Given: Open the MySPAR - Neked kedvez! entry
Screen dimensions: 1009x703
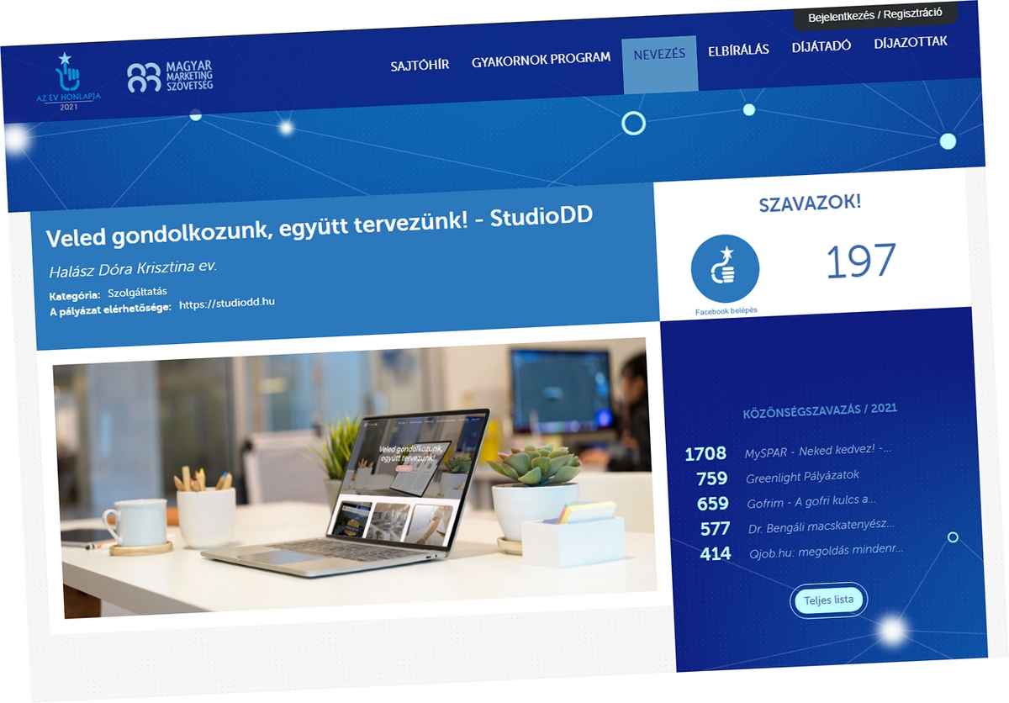Looking at the screenshot, I should 817,451.
